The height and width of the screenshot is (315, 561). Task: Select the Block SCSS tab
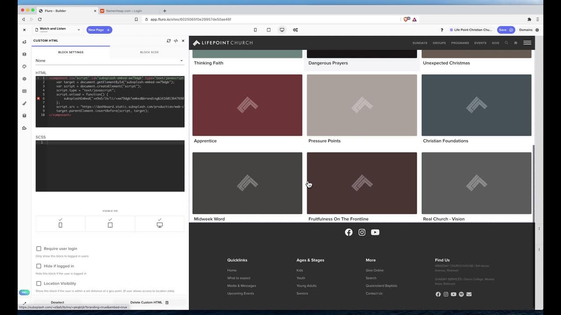(x=149, y=52)
